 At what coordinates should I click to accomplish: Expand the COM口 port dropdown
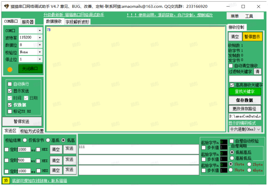pyautogui.click(x=40, y=30)
